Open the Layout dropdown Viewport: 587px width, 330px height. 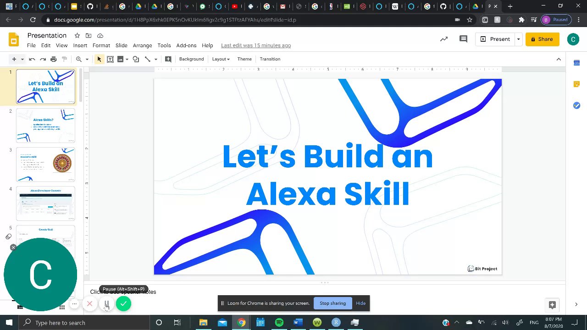coord(221,59)
